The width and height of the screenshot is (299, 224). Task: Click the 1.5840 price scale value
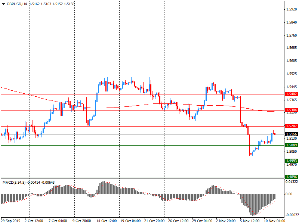coord(292,22)
